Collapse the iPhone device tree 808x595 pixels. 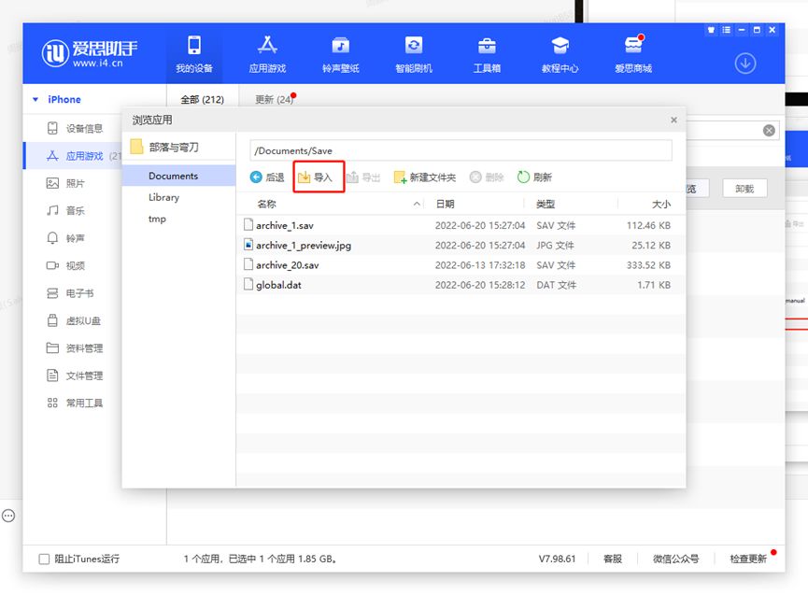(35, 99)
